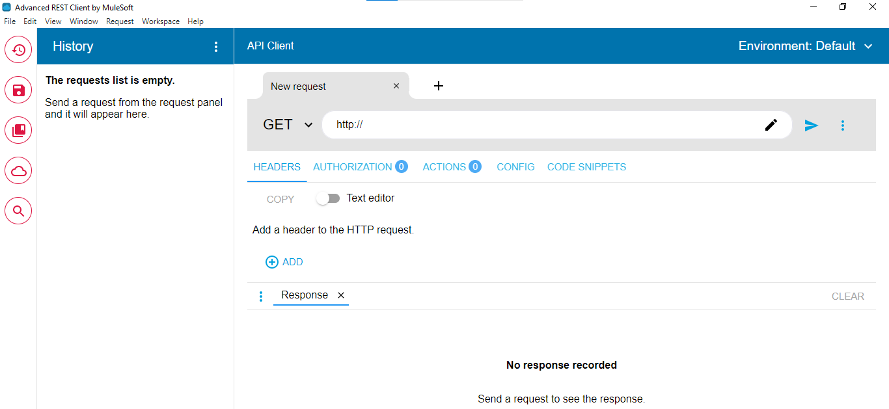The width and height of the screenshot is (889, 409).
Task: Open the Response panel three-dot menu
Action: pos(261,297)
